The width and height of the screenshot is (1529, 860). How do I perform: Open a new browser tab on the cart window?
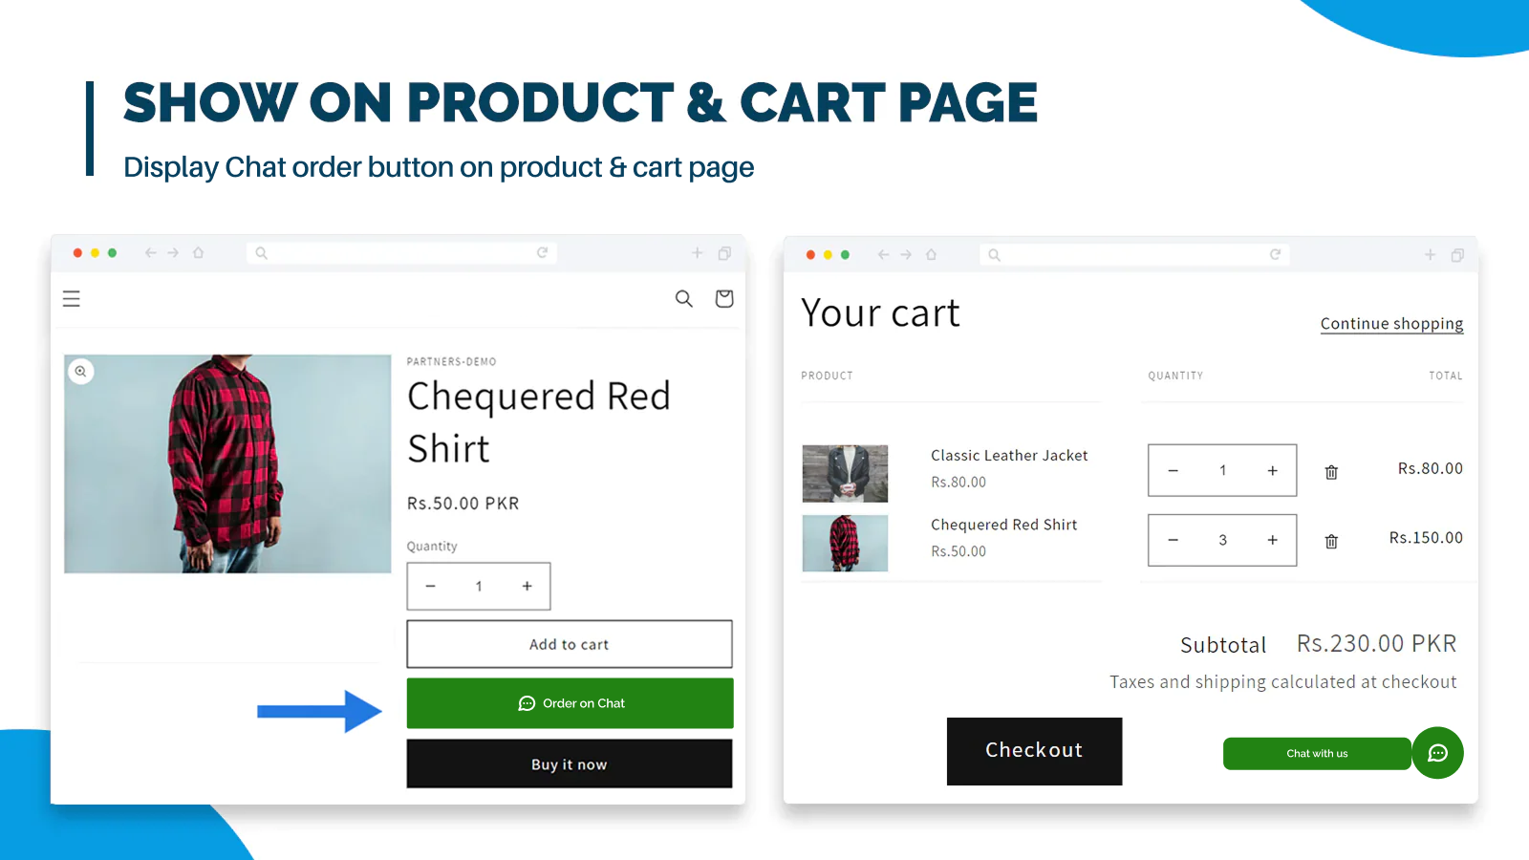[x=1430, y=254]
